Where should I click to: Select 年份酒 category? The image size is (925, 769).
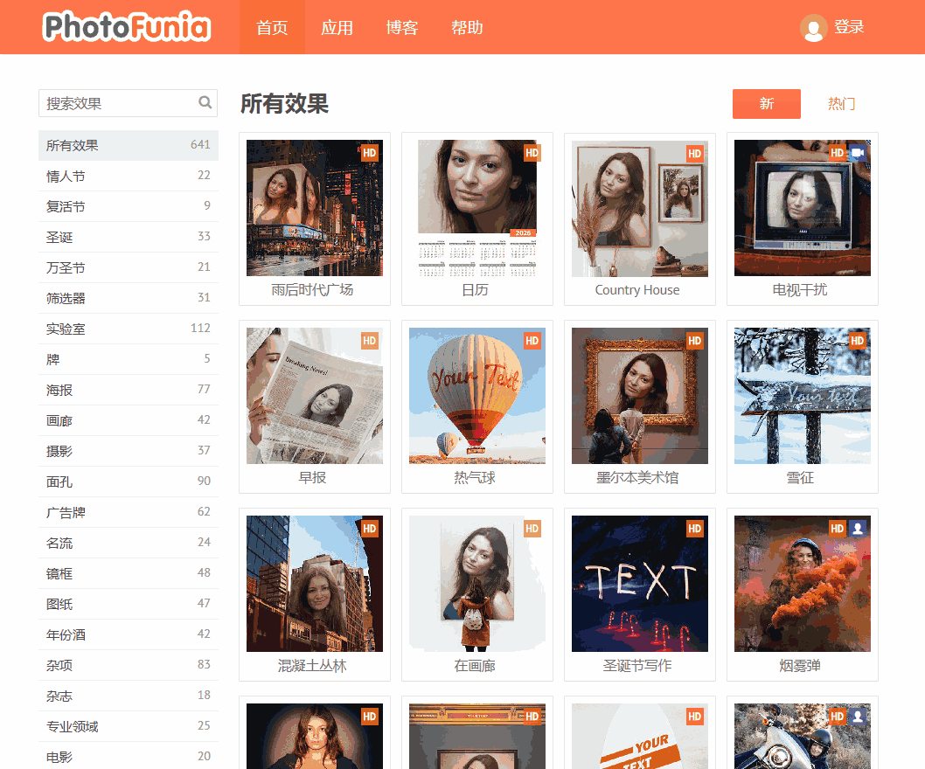tap(128, 634)
